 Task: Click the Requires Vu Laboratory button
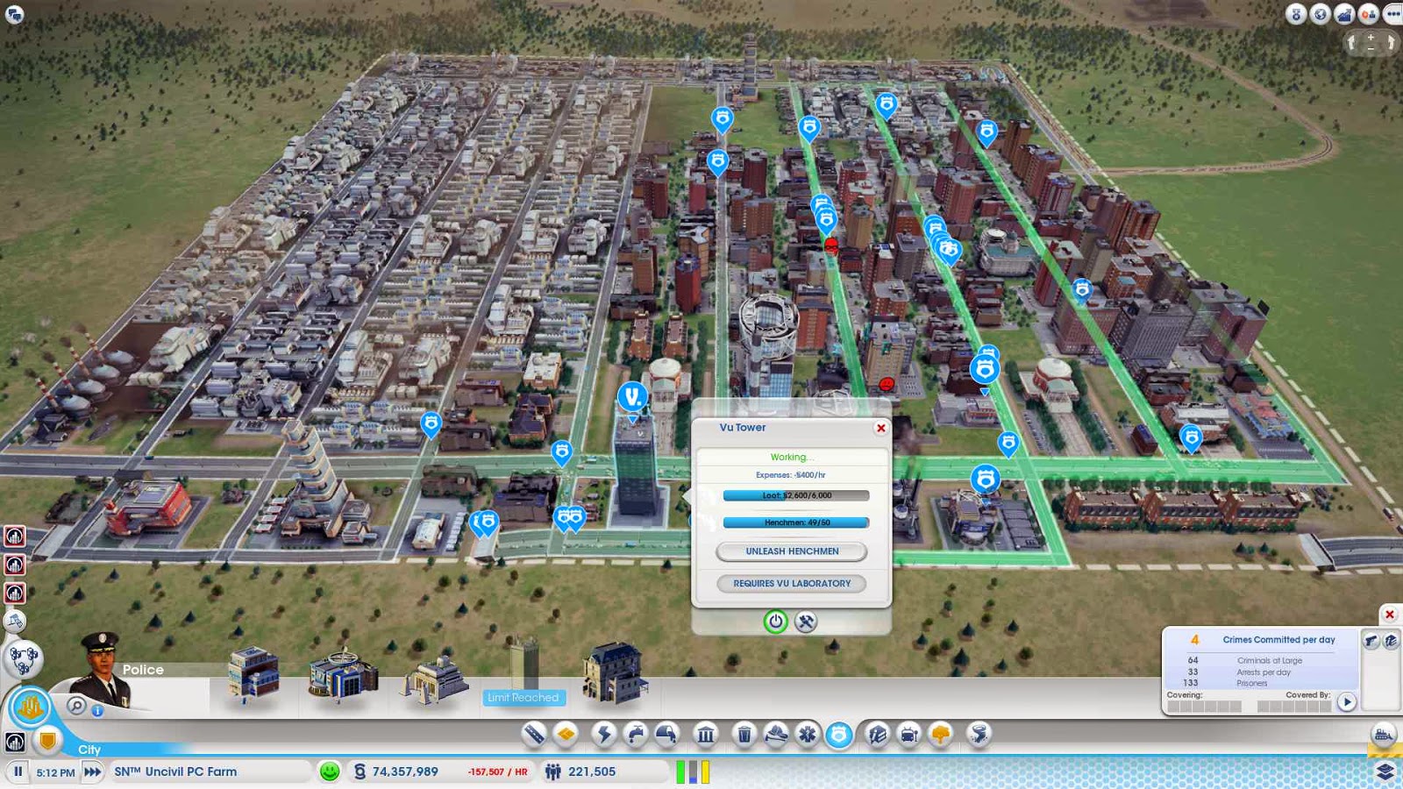coord(792,583)
